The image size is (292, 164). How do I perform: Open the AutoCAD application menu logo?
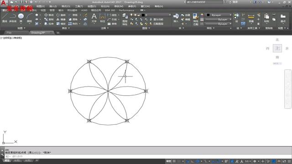coord(4,3)
